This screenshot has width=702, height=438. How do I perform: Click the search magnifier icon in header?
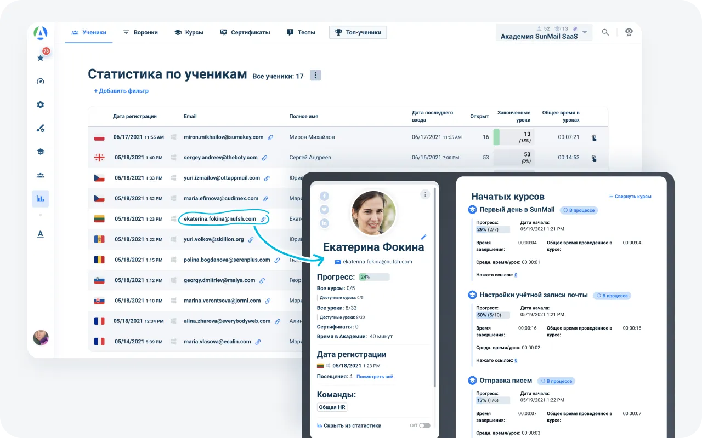(605, 32)
